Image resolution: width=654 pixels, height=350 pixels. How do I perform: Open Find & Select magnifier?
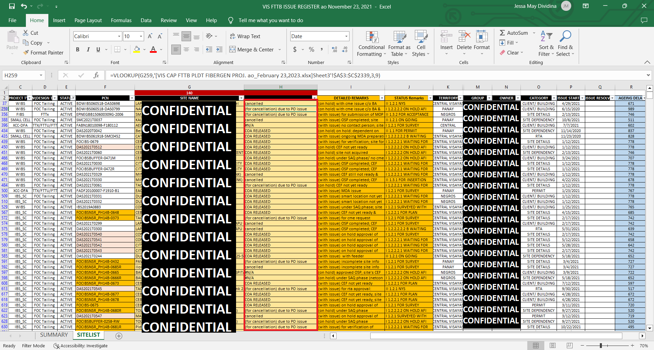pos(565,44)
